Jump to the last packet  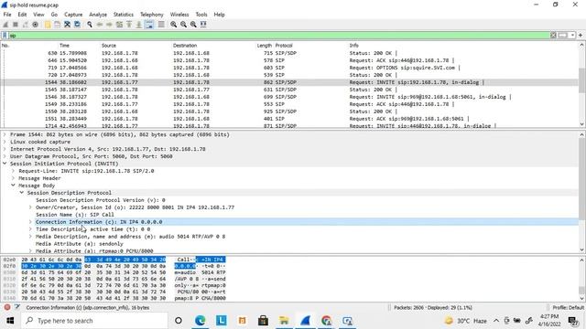(x=138, y=25)
